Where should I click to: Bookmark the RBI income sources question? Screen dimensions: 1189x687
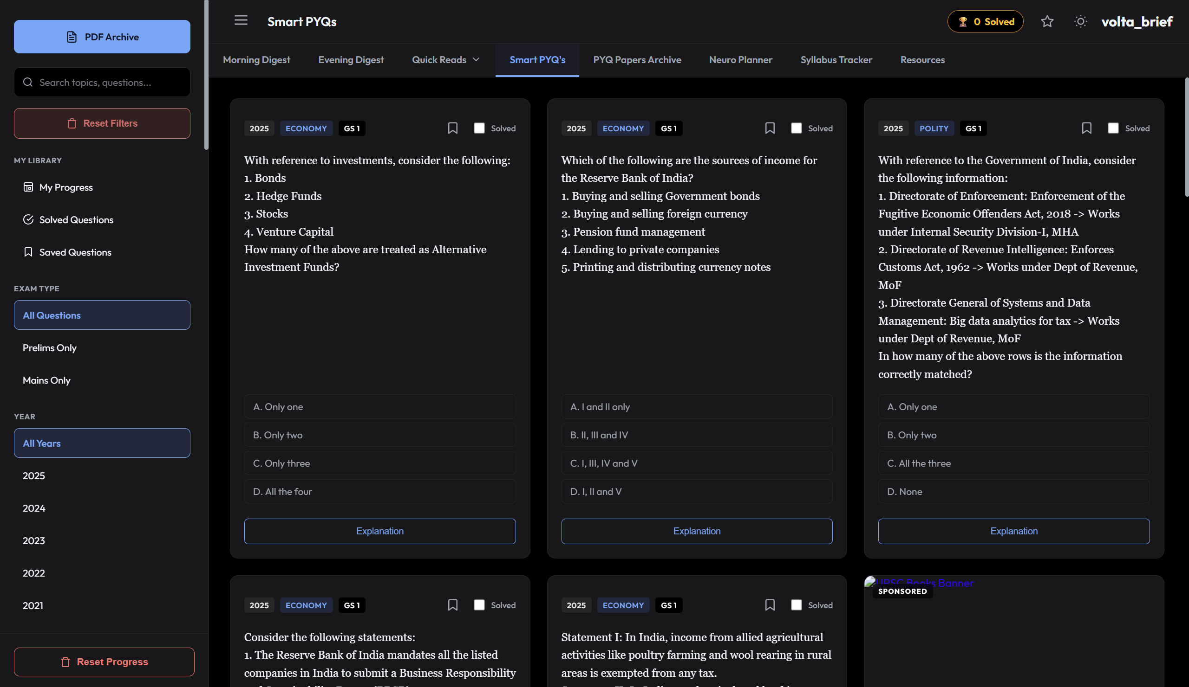[770, 128]
